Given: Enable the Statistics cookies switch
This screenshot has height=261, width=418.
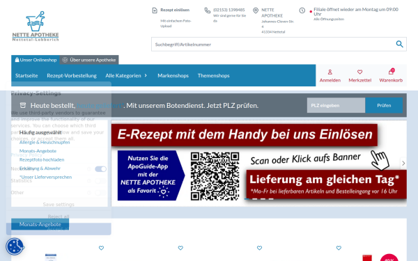Looking at the screenshot, I should click(100, 181).
